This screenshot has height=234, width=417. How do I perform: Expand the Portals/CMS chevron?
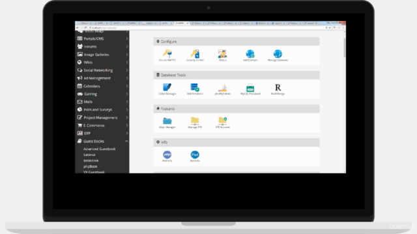point(127,39)
